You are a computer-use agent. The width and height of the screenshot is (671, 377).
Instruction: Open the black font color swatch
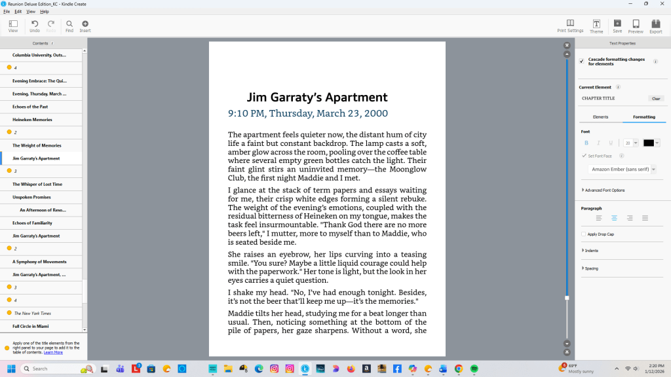[x=651, y=143]
